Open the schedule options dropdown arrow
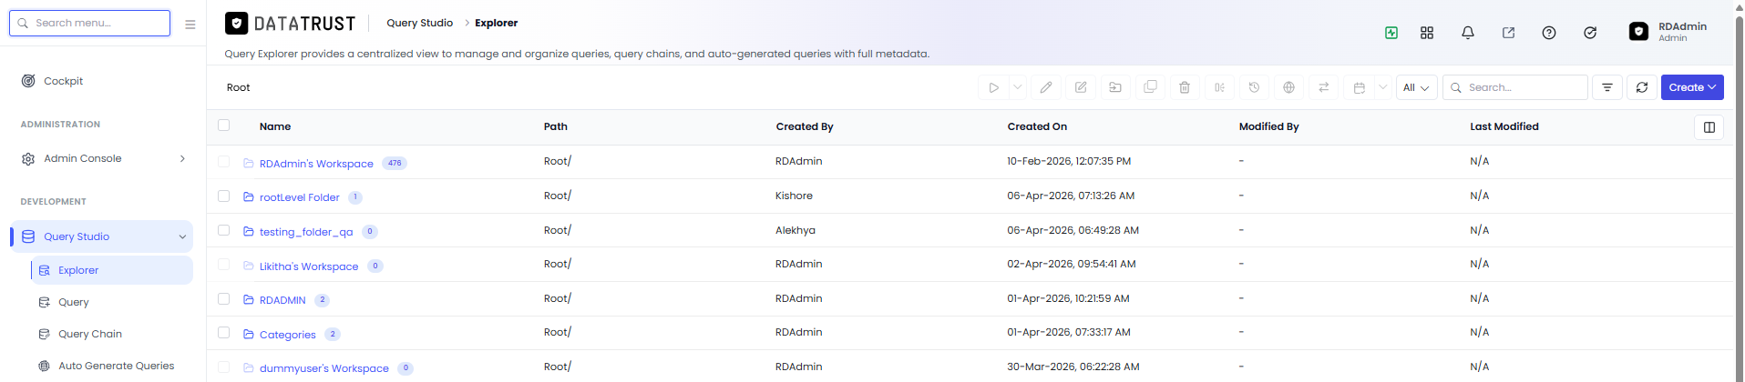 [x=1383, y=87]
